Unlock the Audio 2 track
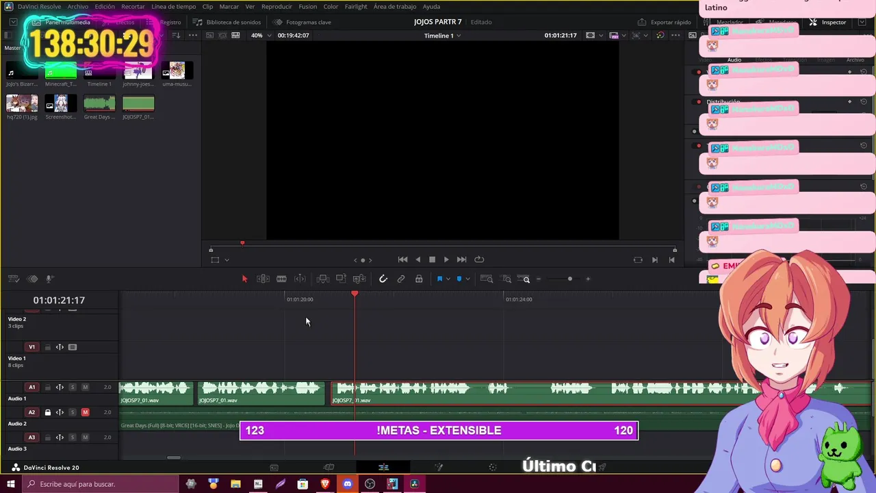The width and height of the screenshot is (876, 493). tap(48, 412)
